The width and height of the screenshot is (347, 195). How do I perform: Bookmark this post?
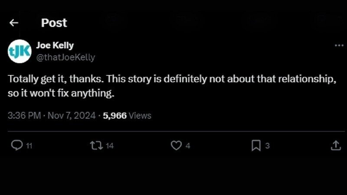click(x=256, y=146)
